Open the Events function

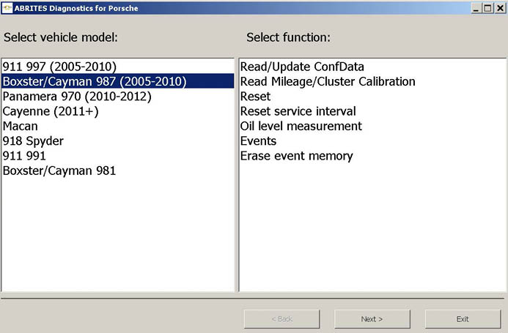tap(258, 141)
